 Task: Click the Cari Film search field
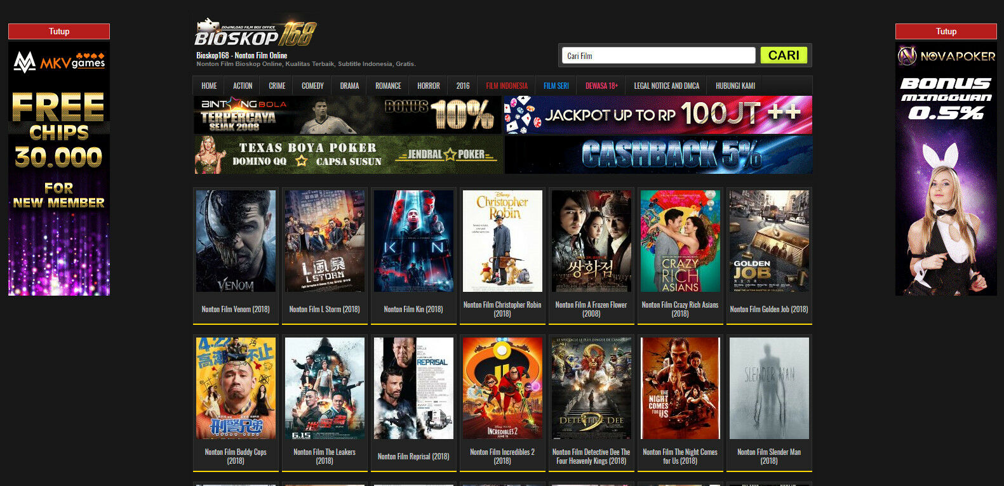click(659, 56)
